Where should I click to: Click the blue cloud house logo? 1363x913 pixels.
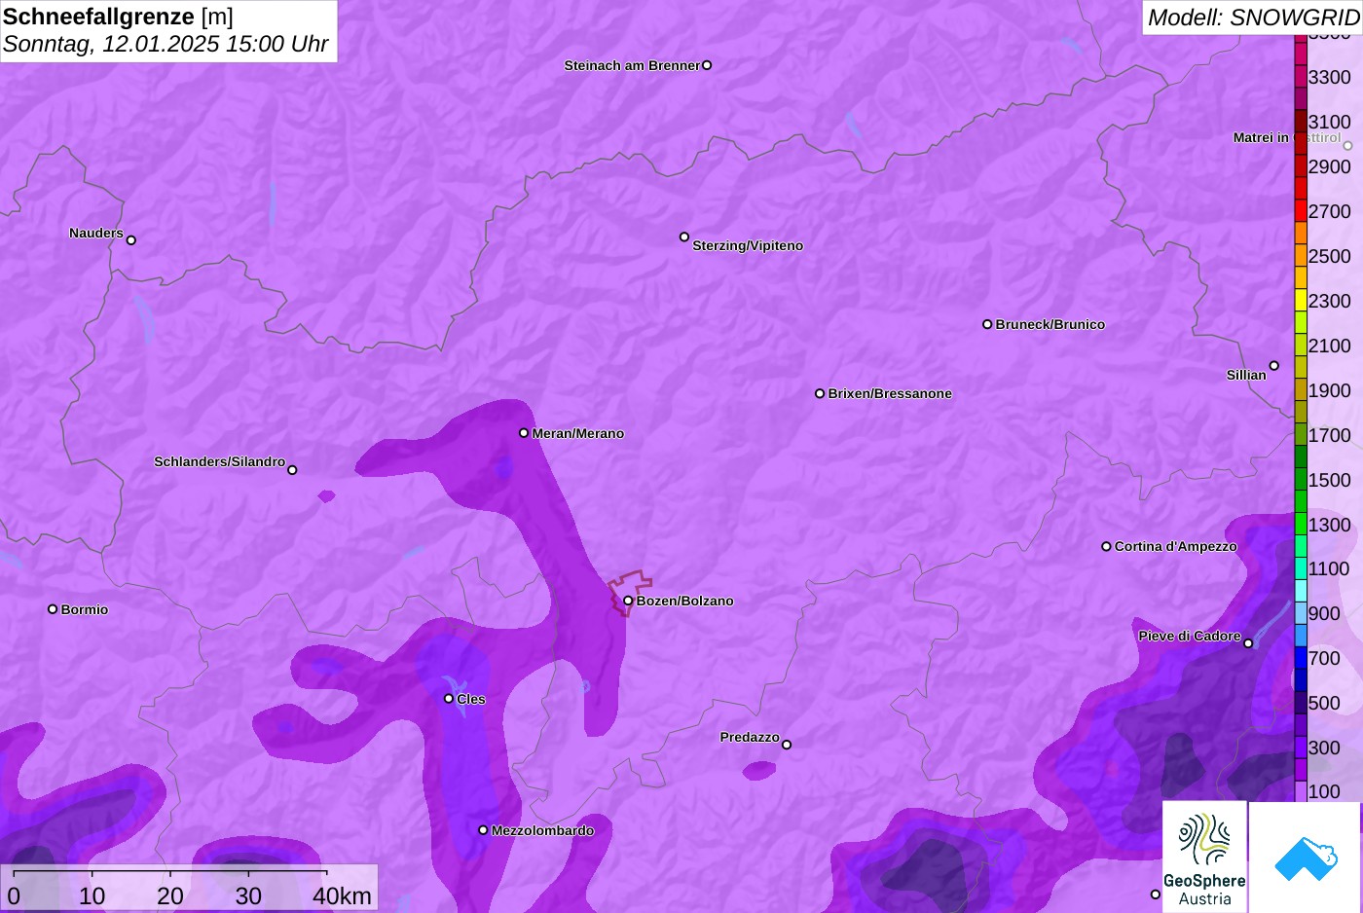coord(1305,857)
